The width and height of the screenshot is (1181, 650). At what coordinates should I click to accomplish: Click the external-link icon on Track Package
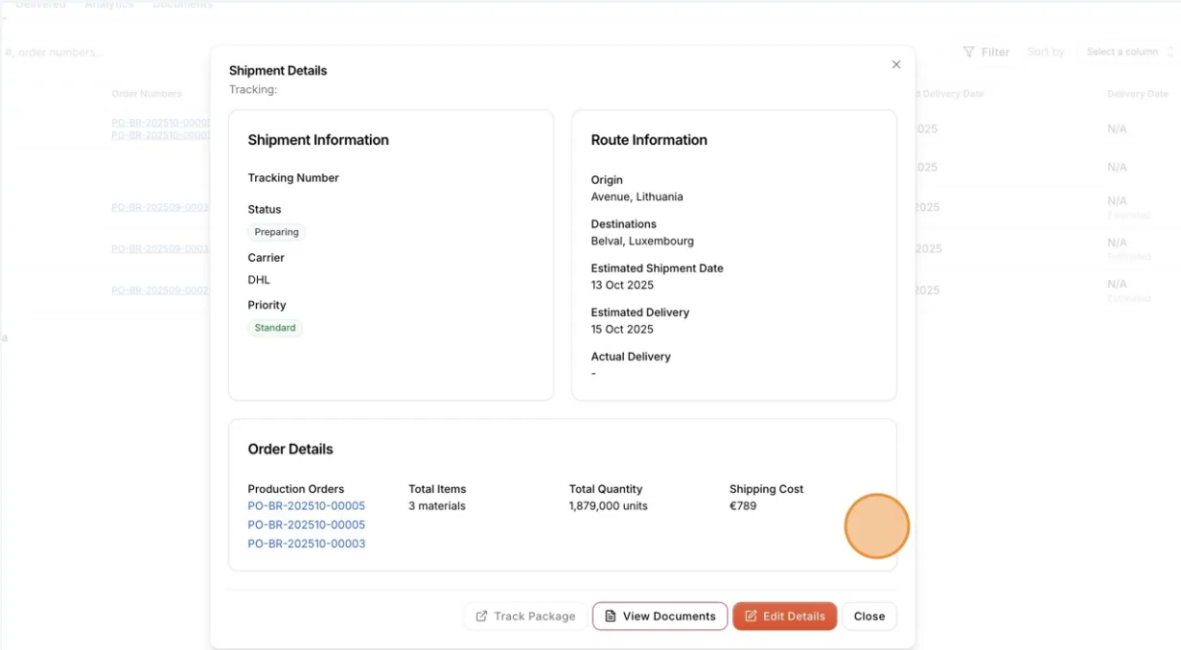481,616
